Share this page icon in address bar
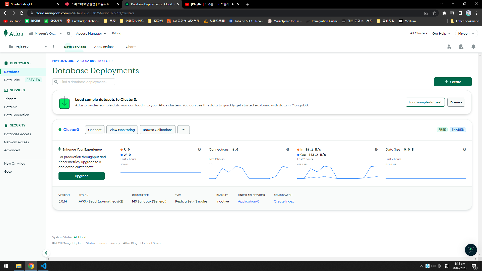 [x=426, y=13]
